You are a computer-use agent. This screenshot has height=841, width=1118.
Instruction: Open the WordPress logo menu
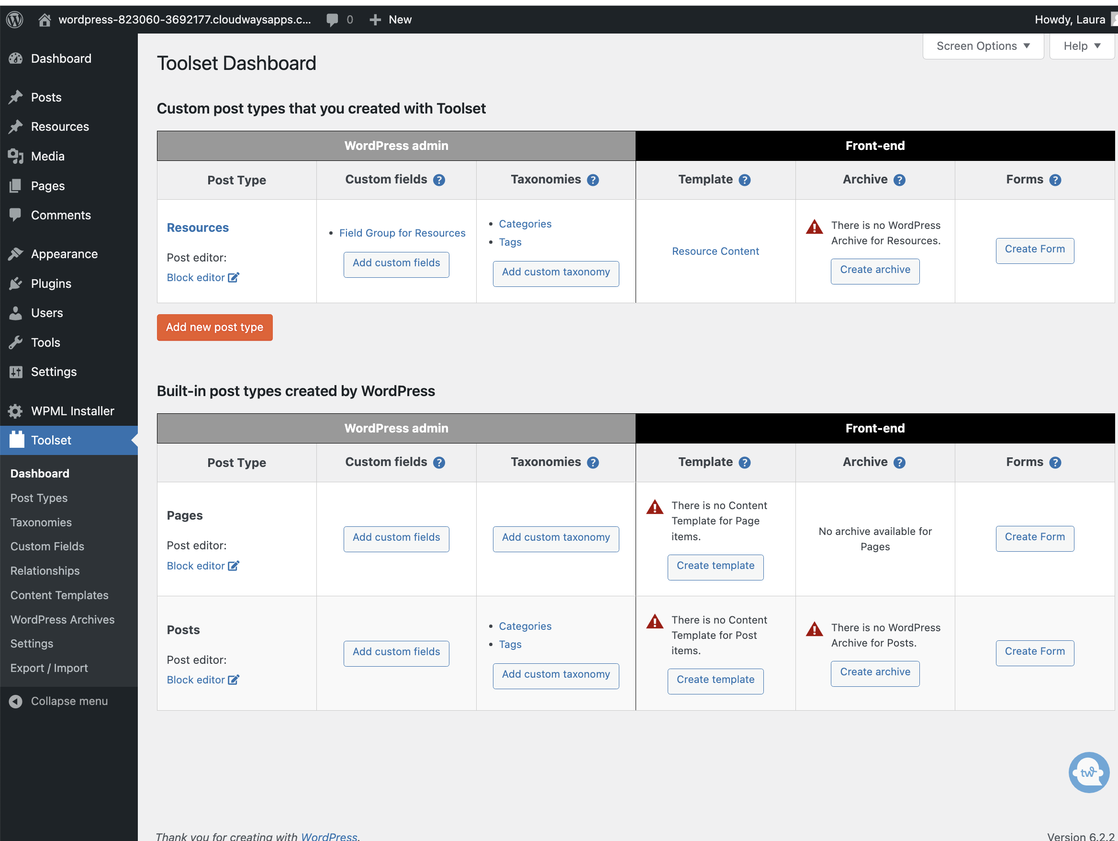pyautogui.click(x=15, y=20)
